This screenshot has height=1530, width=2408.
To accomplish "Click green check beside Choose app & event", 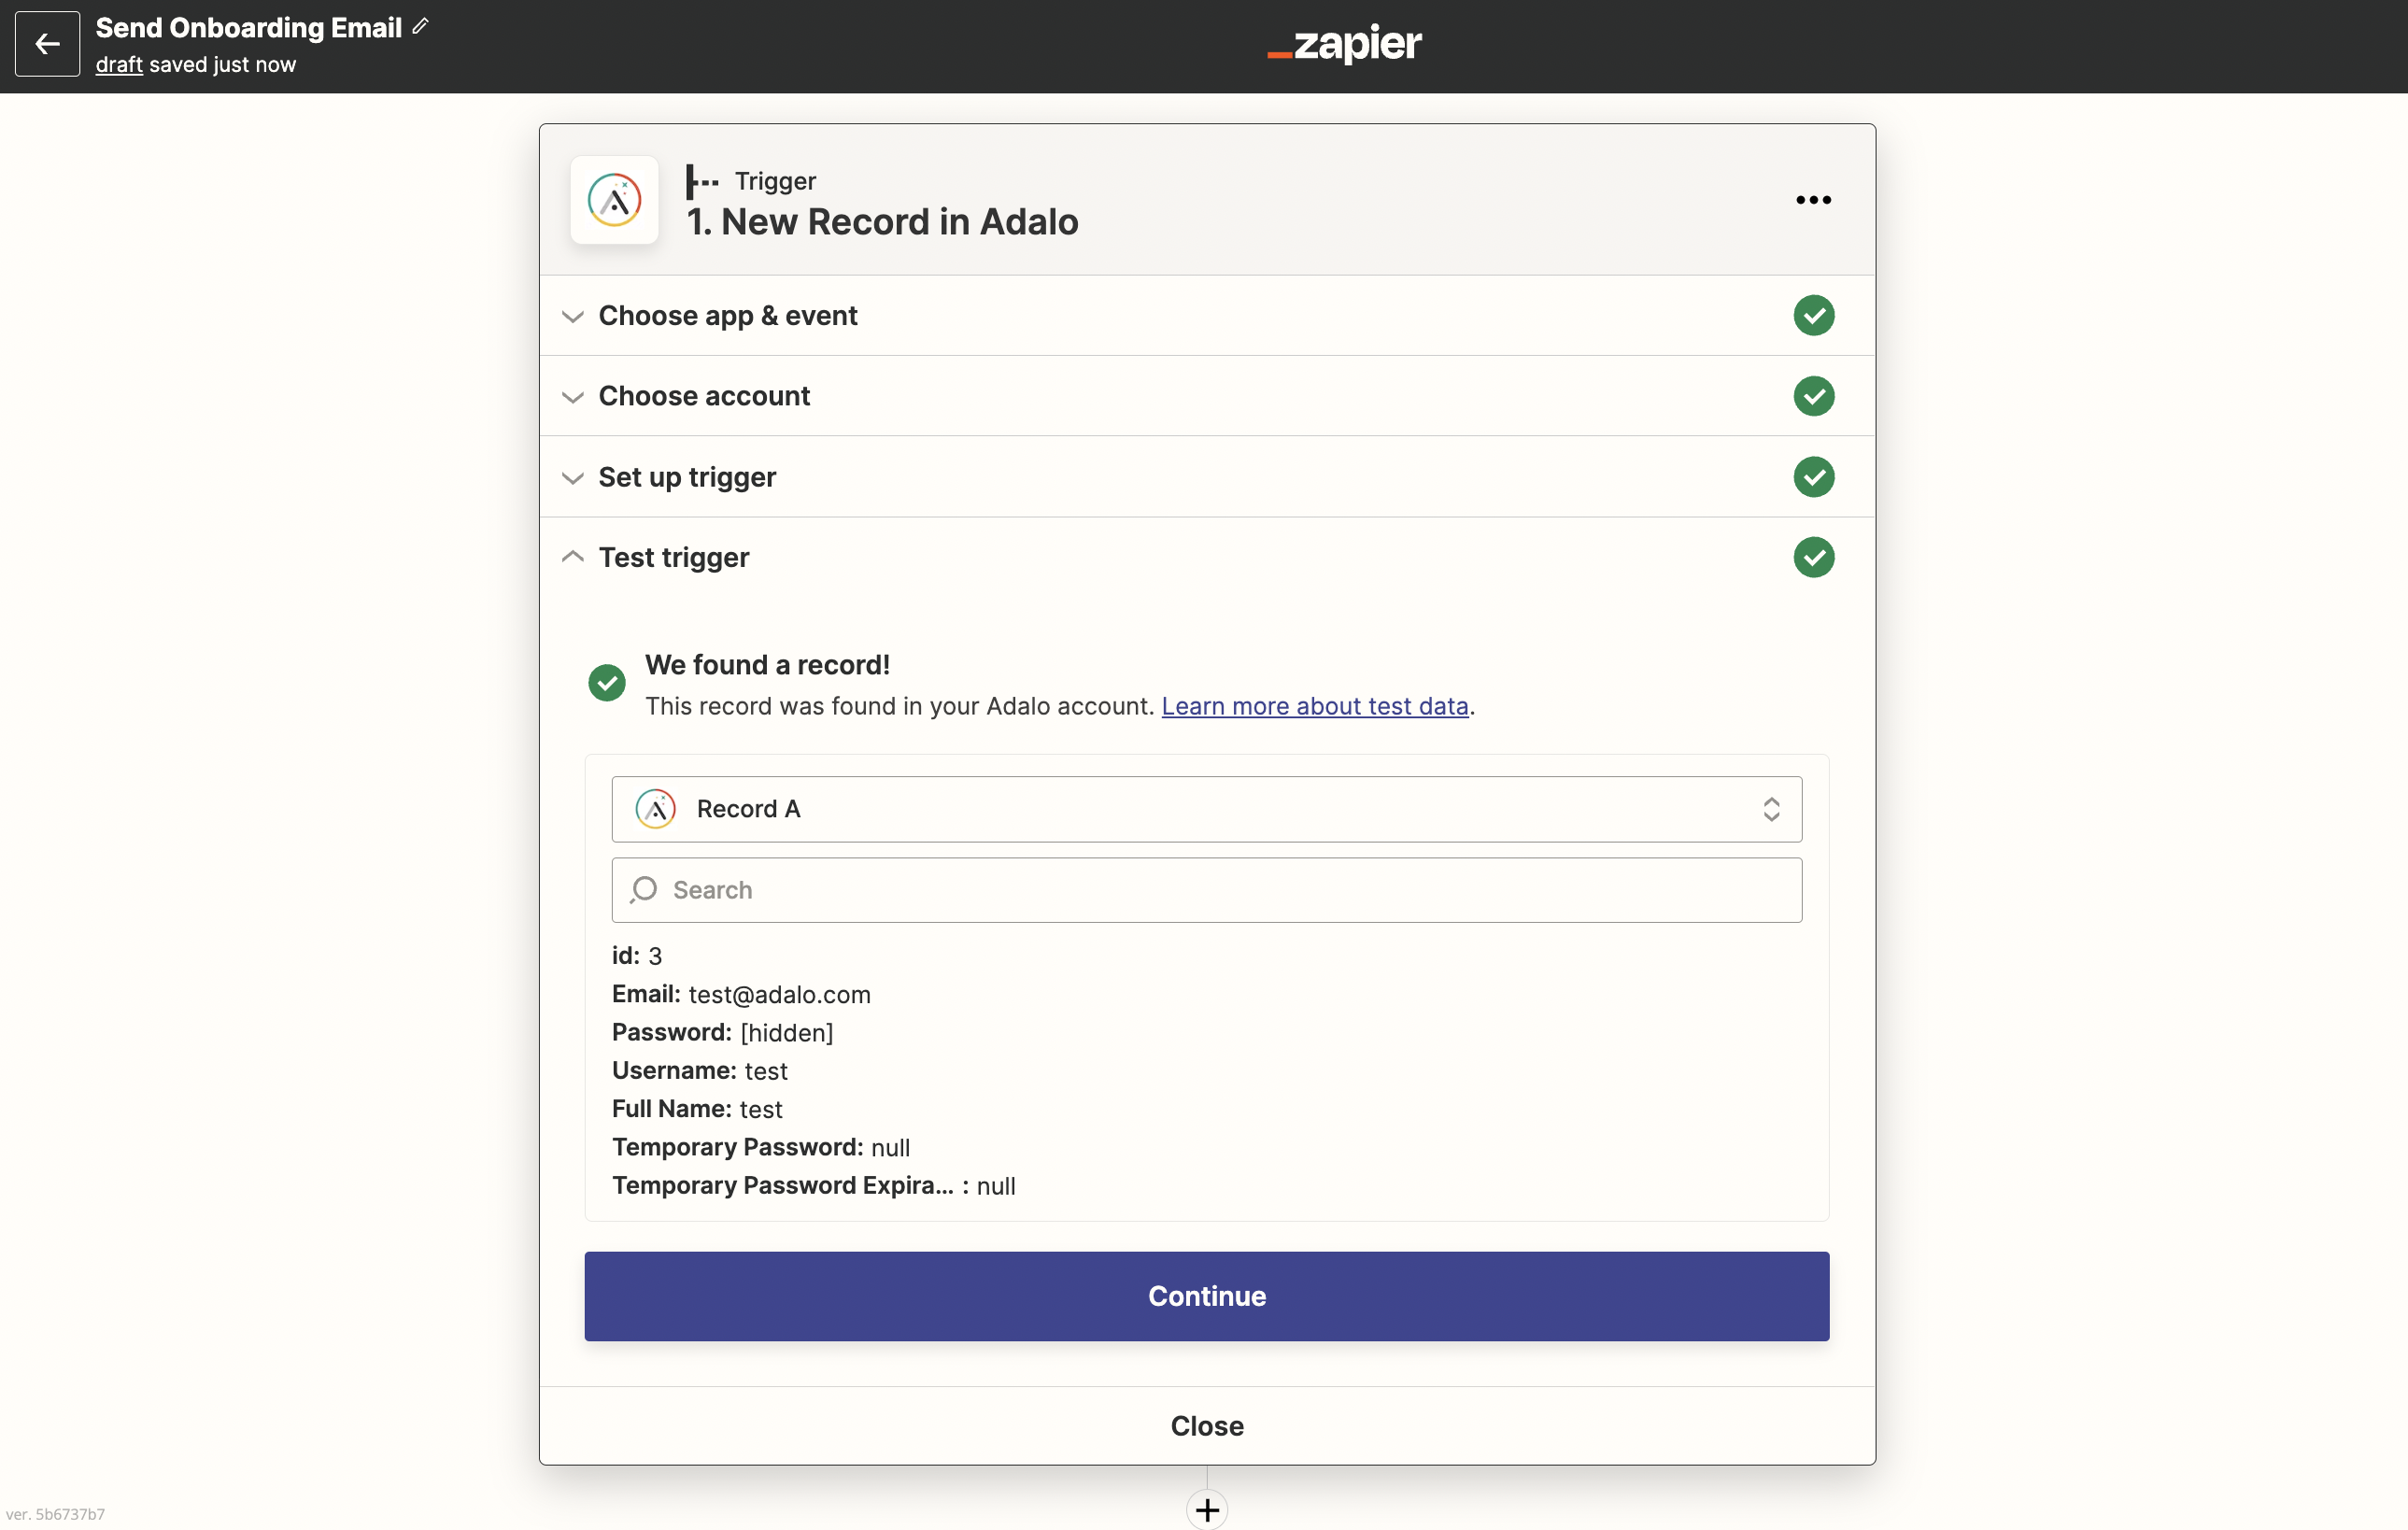I will [x=1812, y=316].
